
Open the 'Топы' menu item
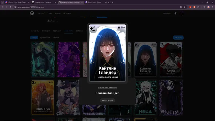50,13
